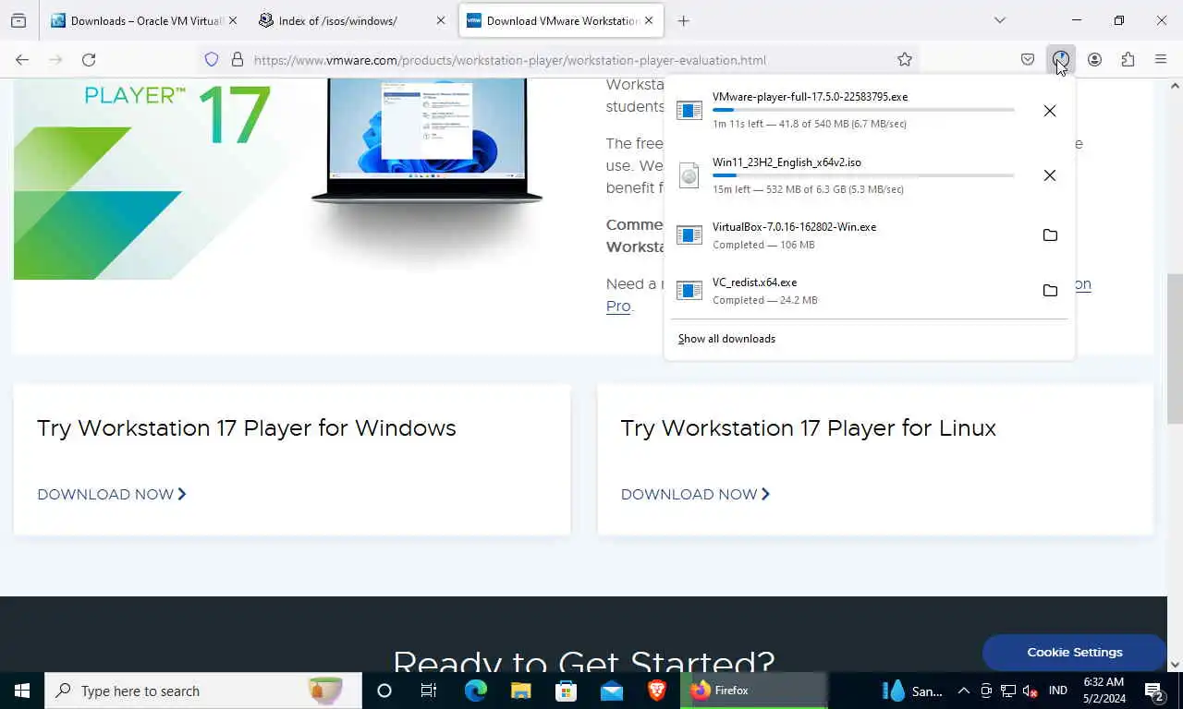The width and height of the screenshot is (1183, 709).
Task: Cancel the VMware-player-full download
Action: [x=1050, y=111]
